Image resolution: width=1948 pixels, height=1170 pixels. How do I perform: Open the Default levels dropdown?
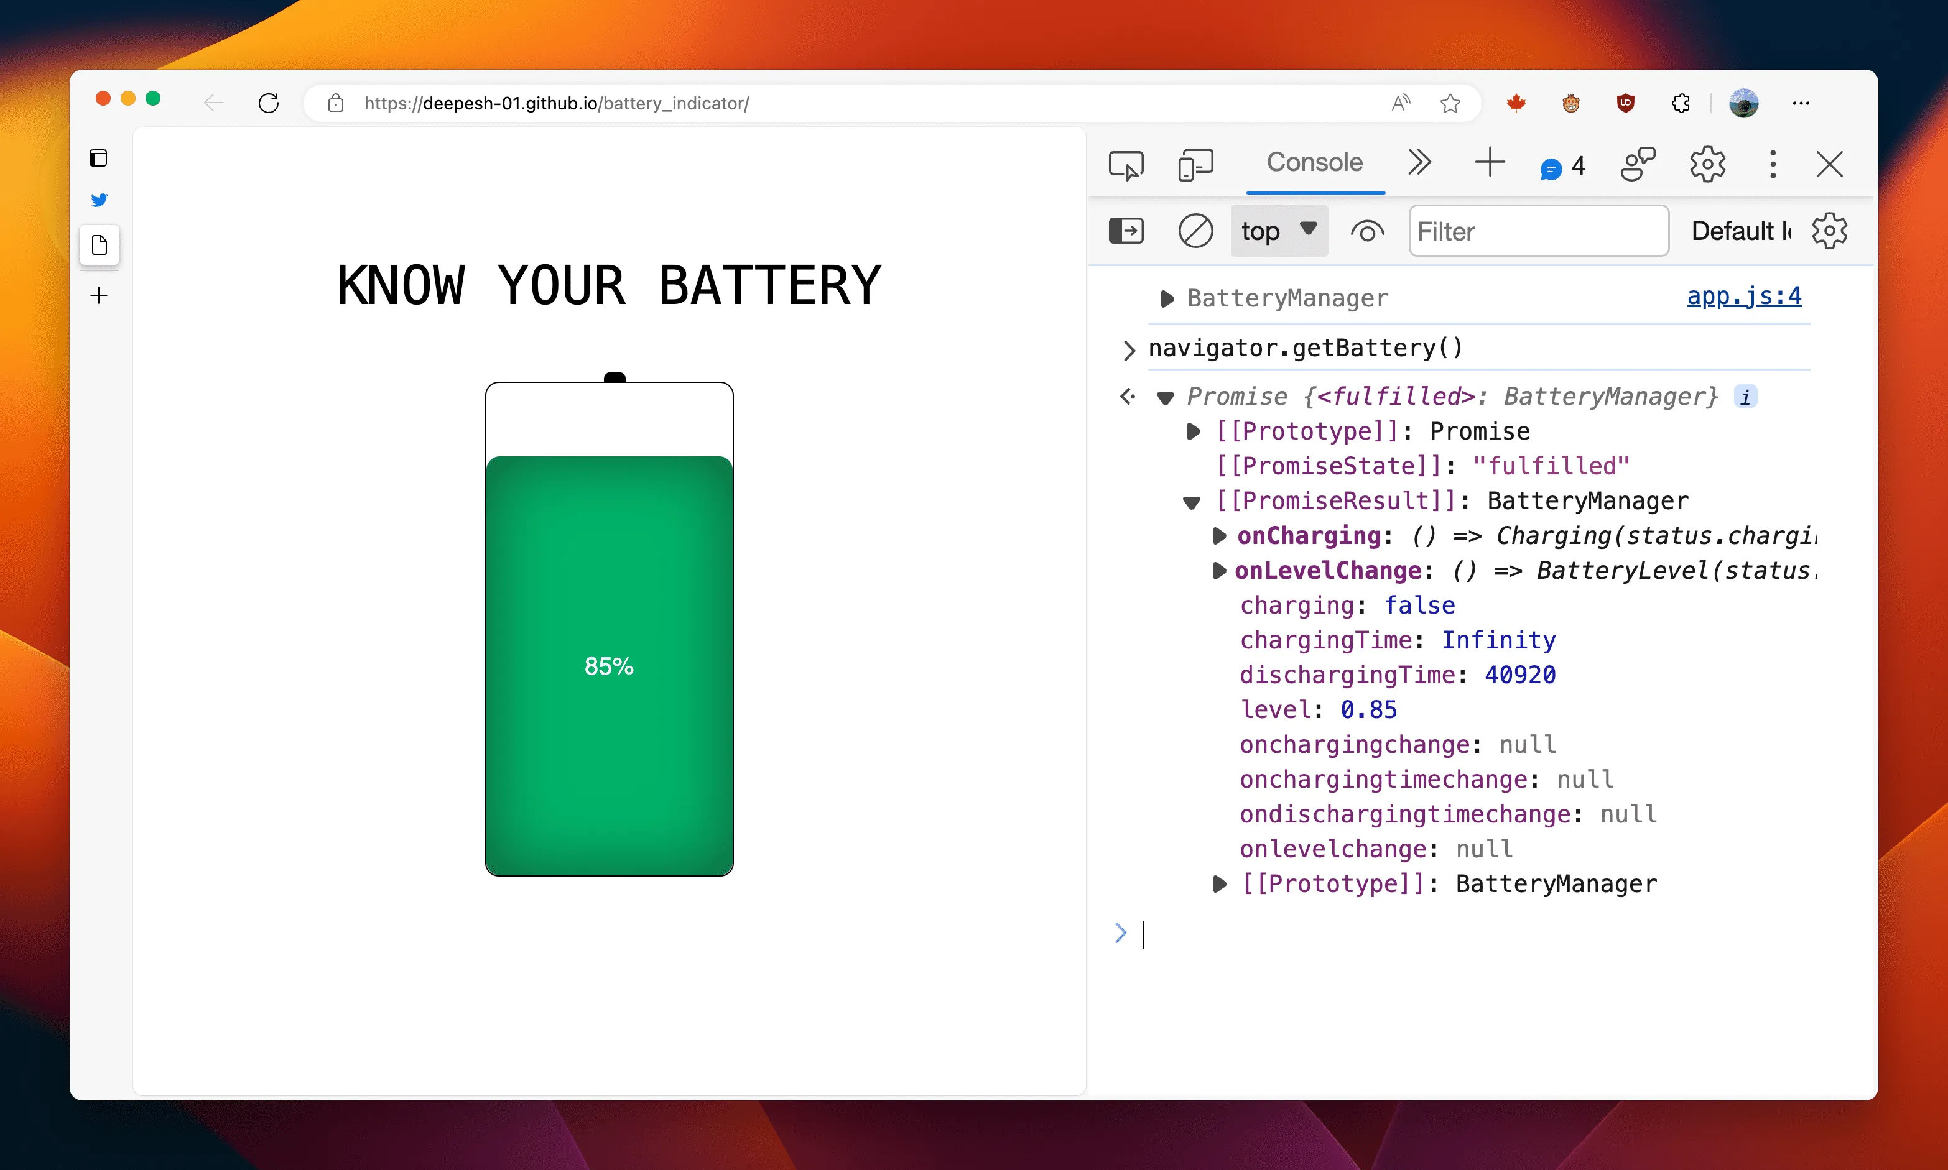1740,231
